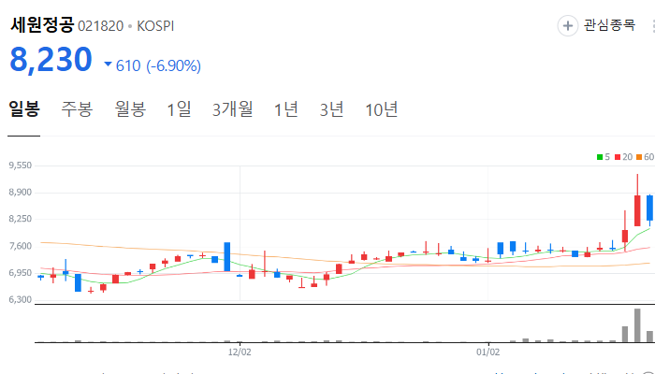Select the 1년 one-year tab
This screenshot has width=655, height=374.
286,109
